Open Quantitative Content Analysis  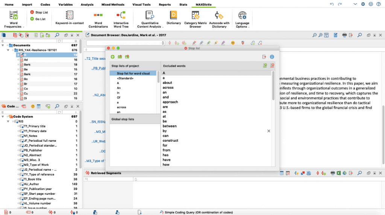coord(150,19)
